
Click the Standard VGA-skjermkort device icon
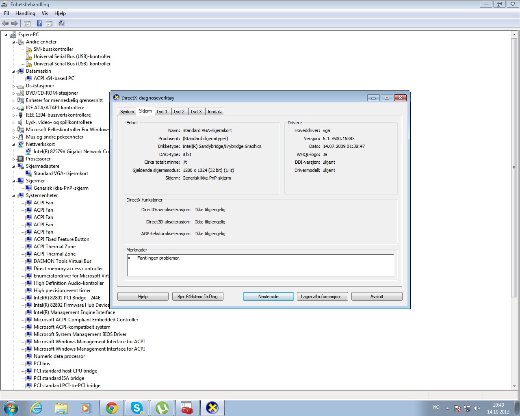click(x=29, y=173)
